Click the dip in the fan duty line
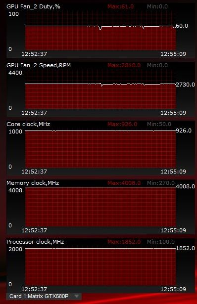 coord(100,28)
